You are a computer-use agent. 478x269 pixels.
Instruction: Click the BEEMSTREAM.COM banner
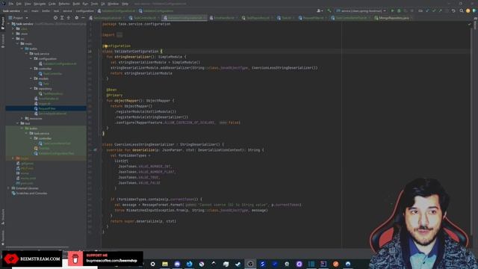tap(32, 259)
